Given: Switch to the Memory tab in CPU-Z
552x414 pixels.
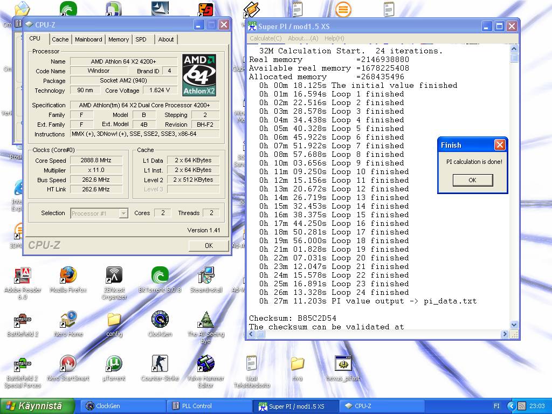Looking at the screenshot, I should click(118, 39).
